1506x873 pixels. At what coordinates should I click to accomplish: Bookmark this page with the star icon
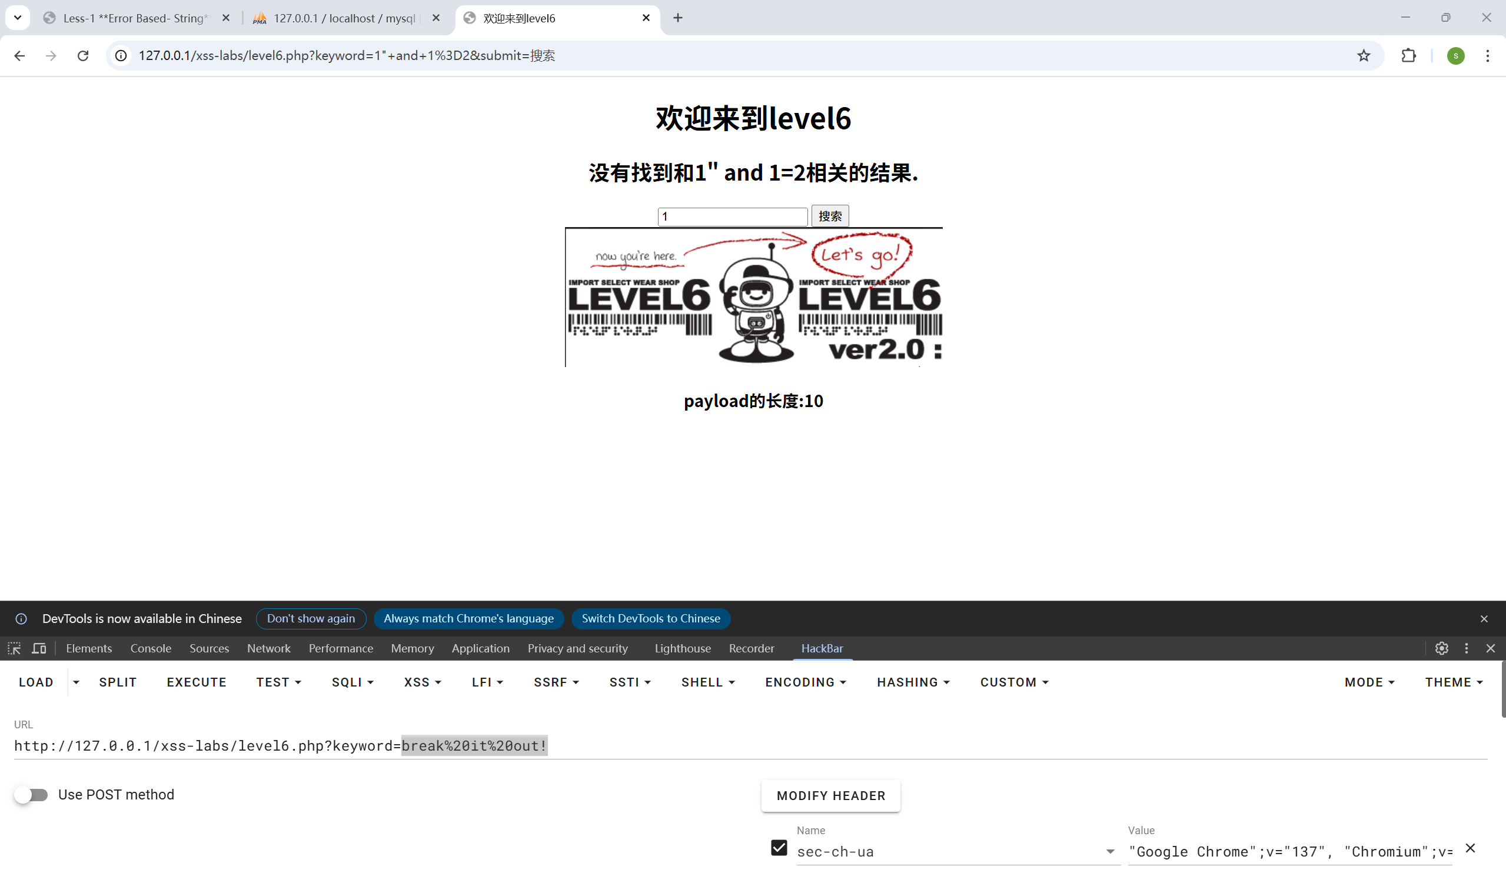[x=1363, y=55]
